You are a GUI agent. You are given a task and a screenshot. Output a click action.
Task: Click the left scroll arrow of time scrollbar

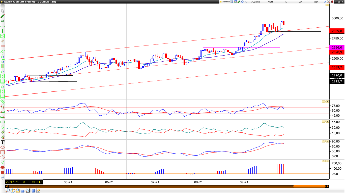click(x=7, y=186)
